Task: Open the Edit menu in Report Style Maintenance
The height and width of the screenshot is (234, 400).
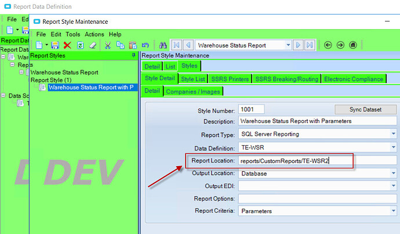Action: tap(56, 34)
